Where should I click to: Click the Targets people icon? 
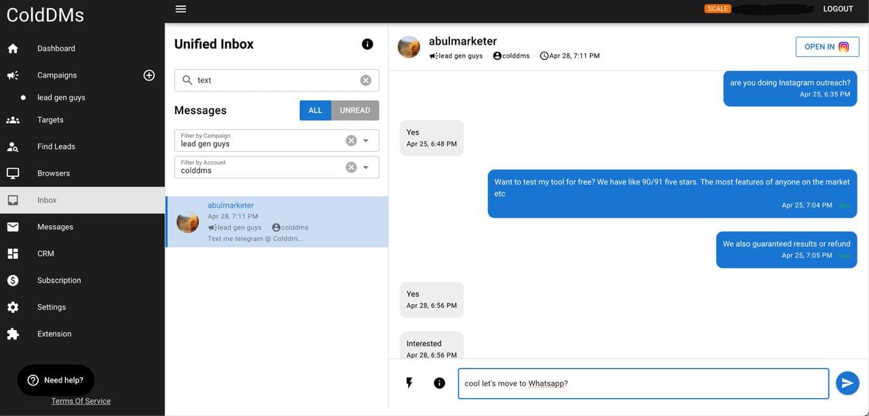[13, 120]
